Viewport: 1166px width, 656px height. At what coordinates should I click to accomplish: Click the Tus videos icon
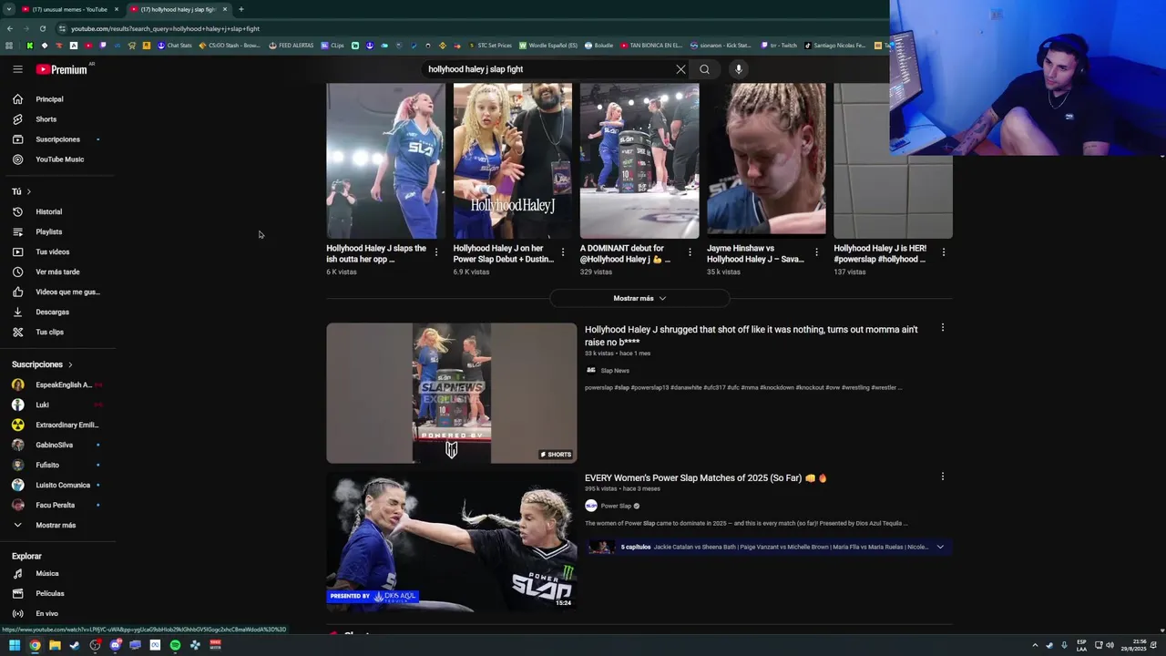click(x=17, y=251)
